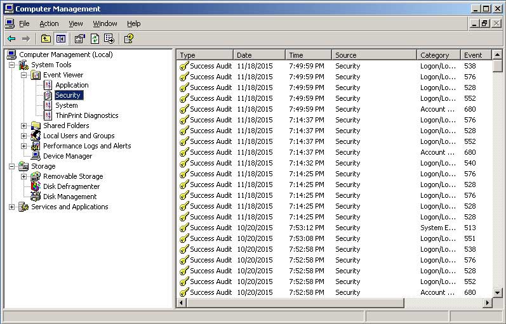Click the Up one level folder icon
The height and width of the screenshot is (324, 506).
click(46, 39)
